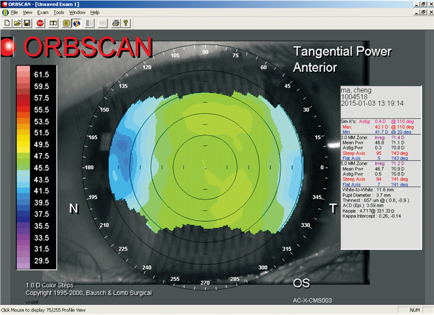Open the Window menu
The height and width of the screenshot is (315, 434).
point(77,12)
